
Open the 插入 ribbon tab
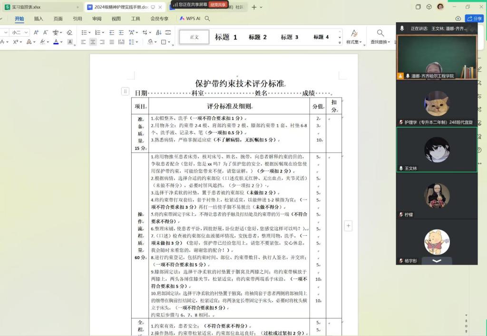[39, 19]
